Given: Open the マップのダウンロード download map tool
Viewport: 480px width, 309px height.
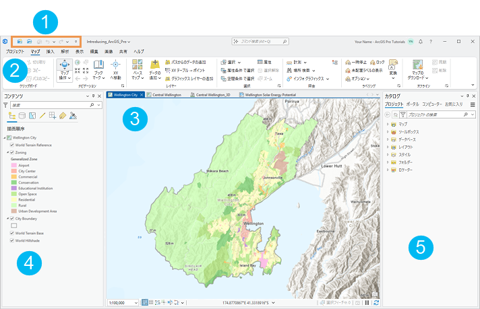Looking at the screenshot, I should coord(417,70).
